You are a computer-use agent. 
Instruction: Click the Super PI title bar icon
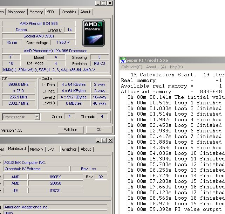(x=123, y=60)
